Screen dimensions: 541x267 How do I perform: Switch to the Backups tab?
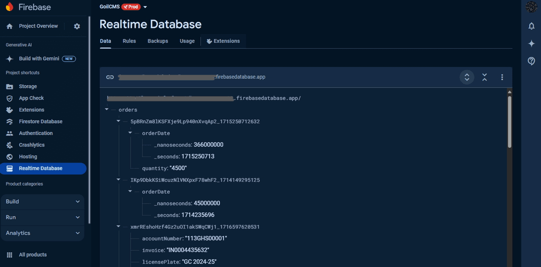click(158, 41)
